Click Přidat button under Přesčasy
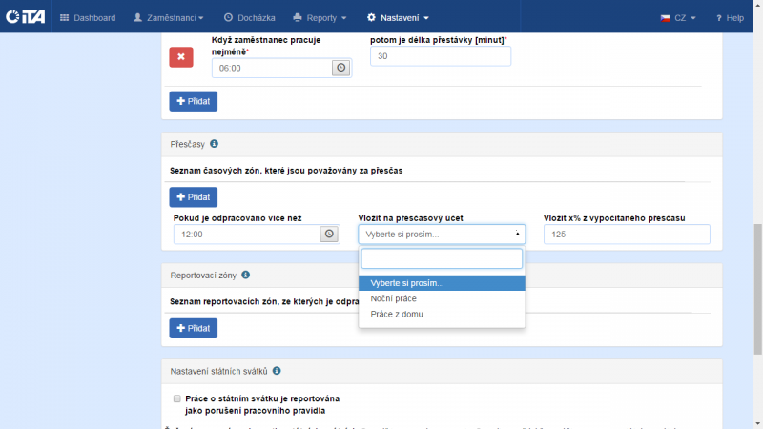763x429 pixels. point(194,196)
